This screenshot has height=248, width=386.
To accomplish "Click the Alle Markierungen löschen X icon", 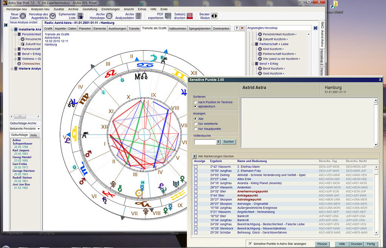I will point(195,156).
